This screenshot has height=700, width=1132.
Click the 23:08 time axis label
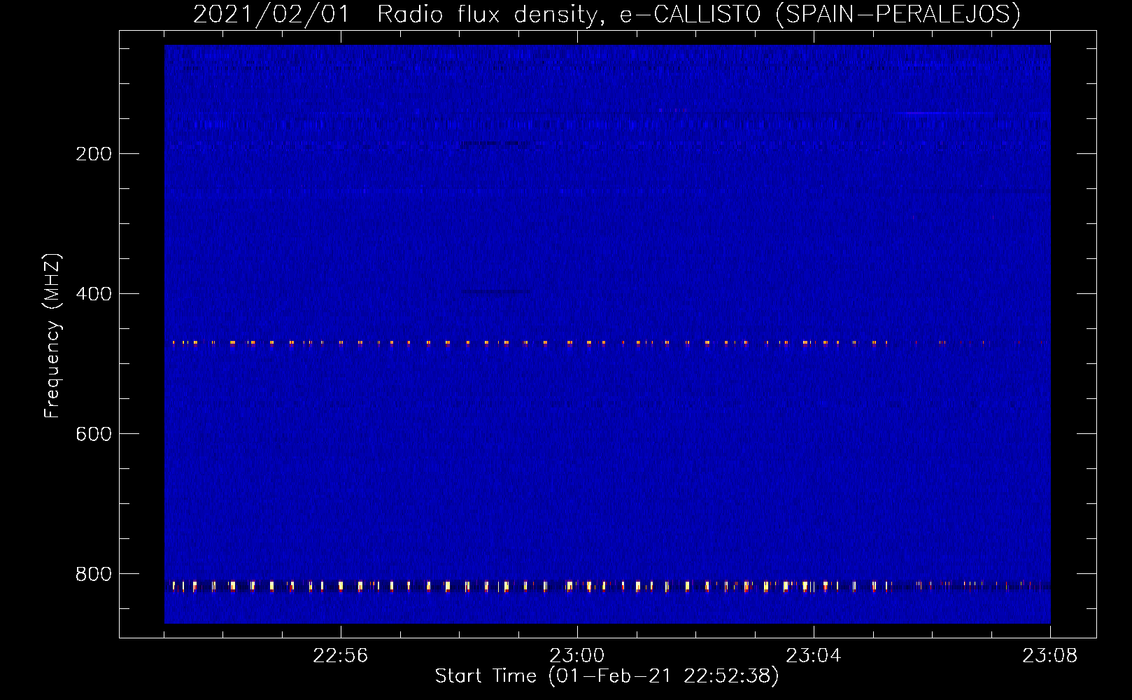pos(1049,656)
